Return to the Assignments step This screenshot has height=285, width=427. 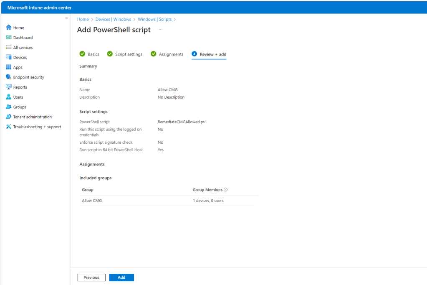[167, 54]
